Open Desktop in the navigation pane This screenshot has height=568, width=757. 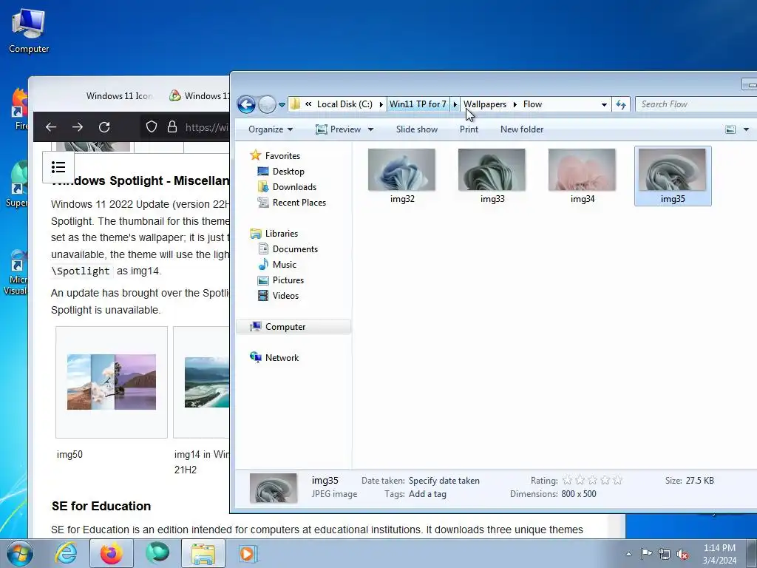coord(288,172)
